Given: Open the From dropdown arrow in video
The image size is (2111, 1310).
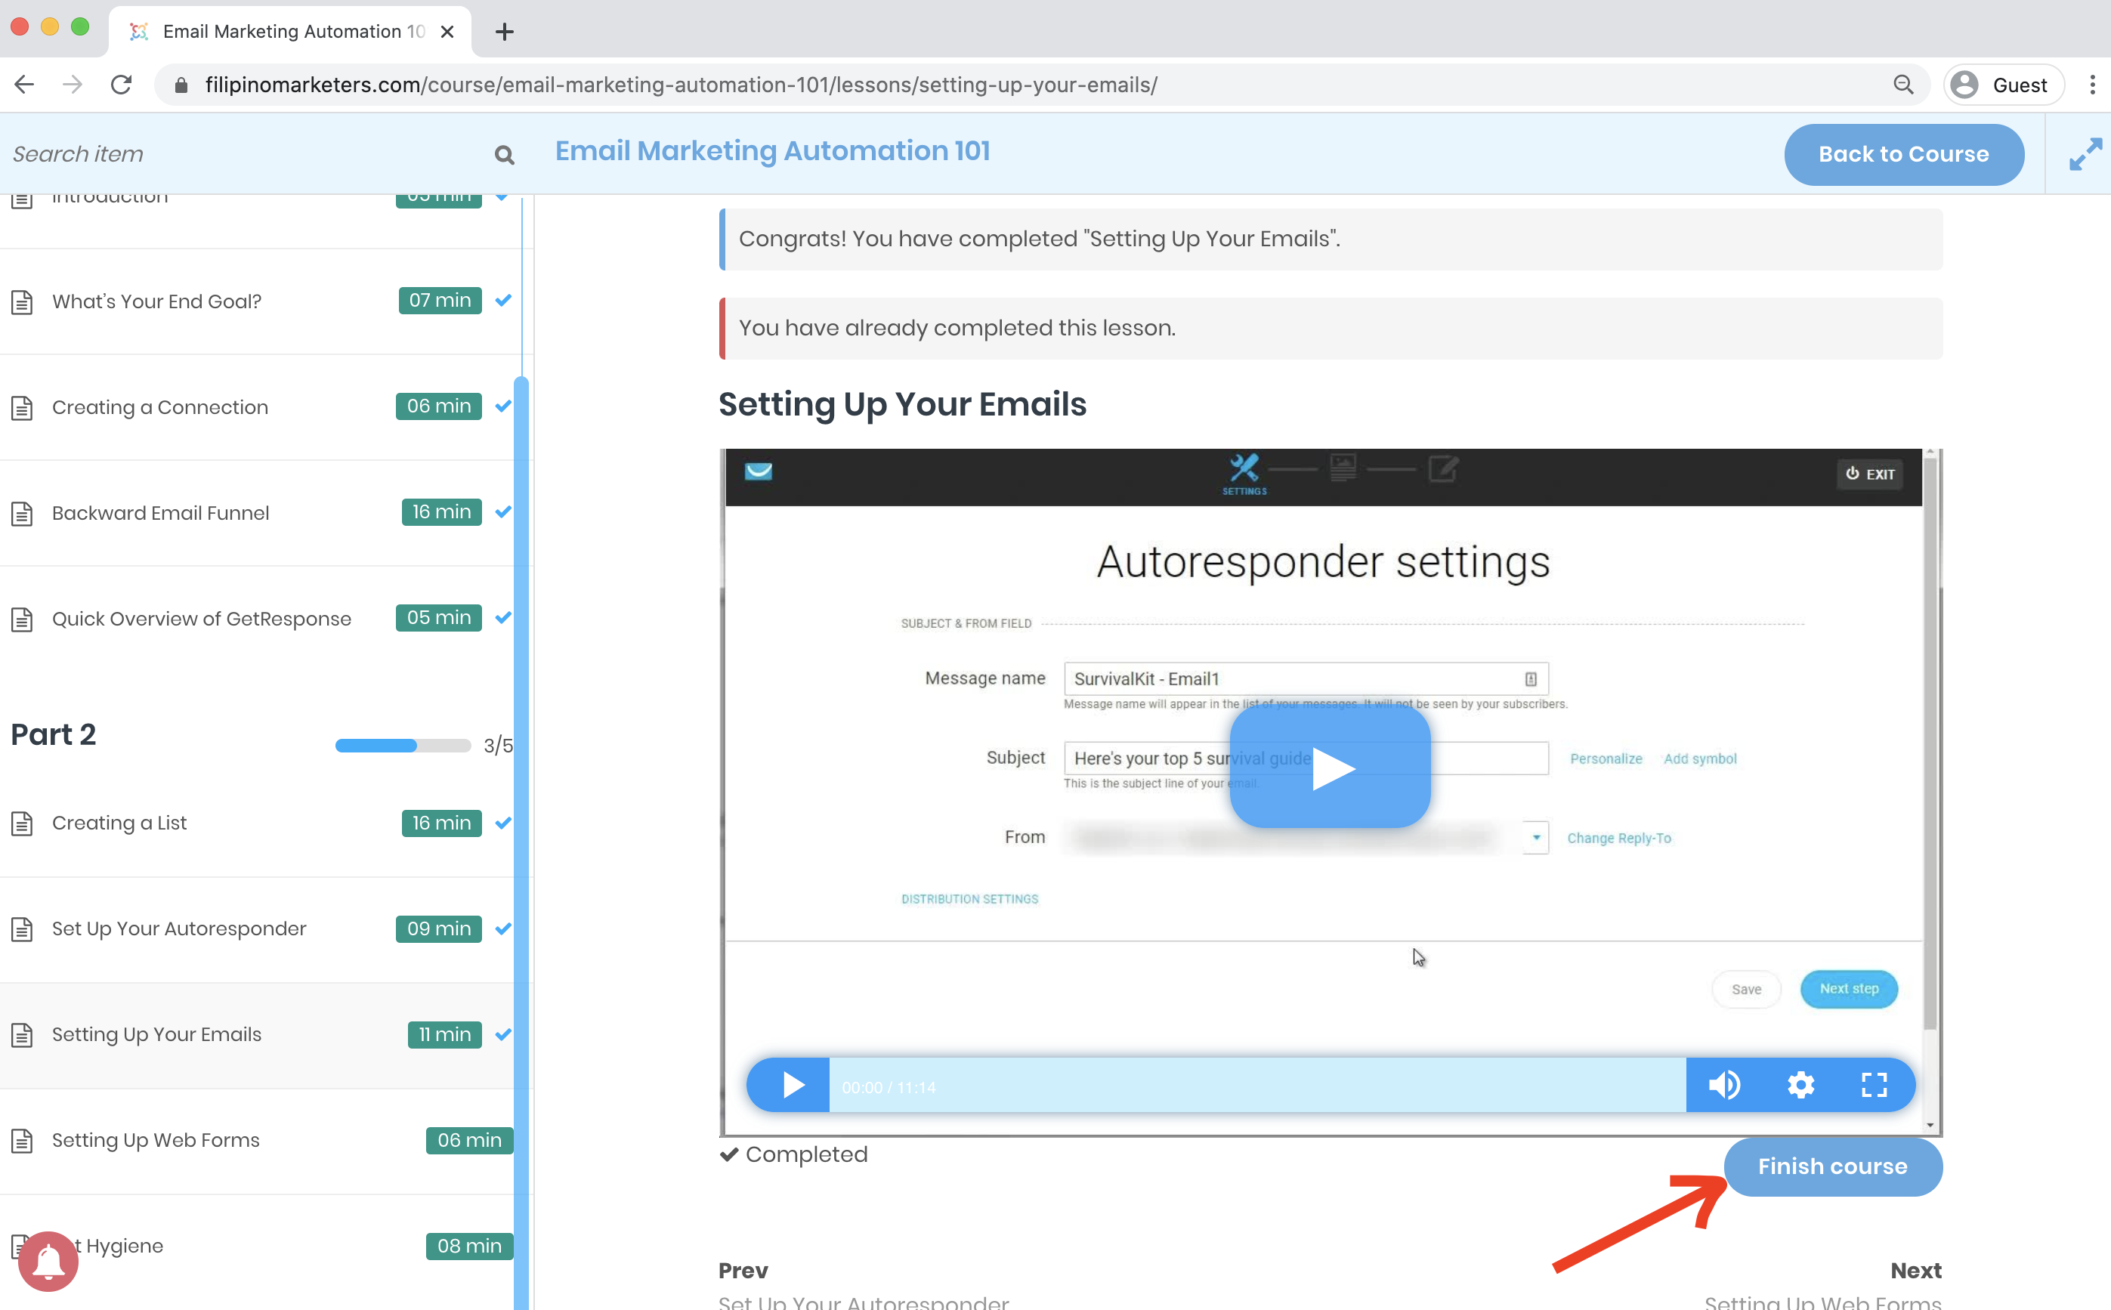Looking at the screenshot, I should pyautogui.click(x=1536, y=837).
